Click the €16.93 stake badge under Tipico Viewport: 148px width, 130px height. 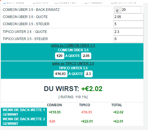60,74
